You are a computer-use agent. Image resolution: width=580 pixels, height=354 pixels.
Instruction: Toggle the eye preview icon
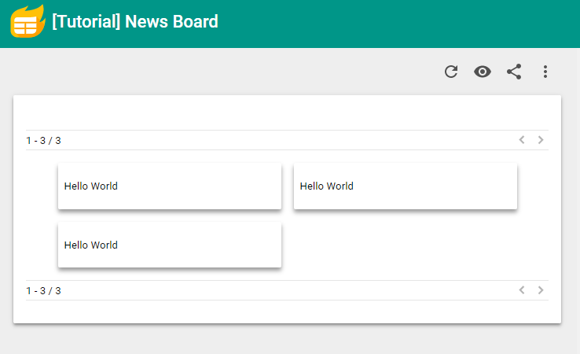click(483, 72)
